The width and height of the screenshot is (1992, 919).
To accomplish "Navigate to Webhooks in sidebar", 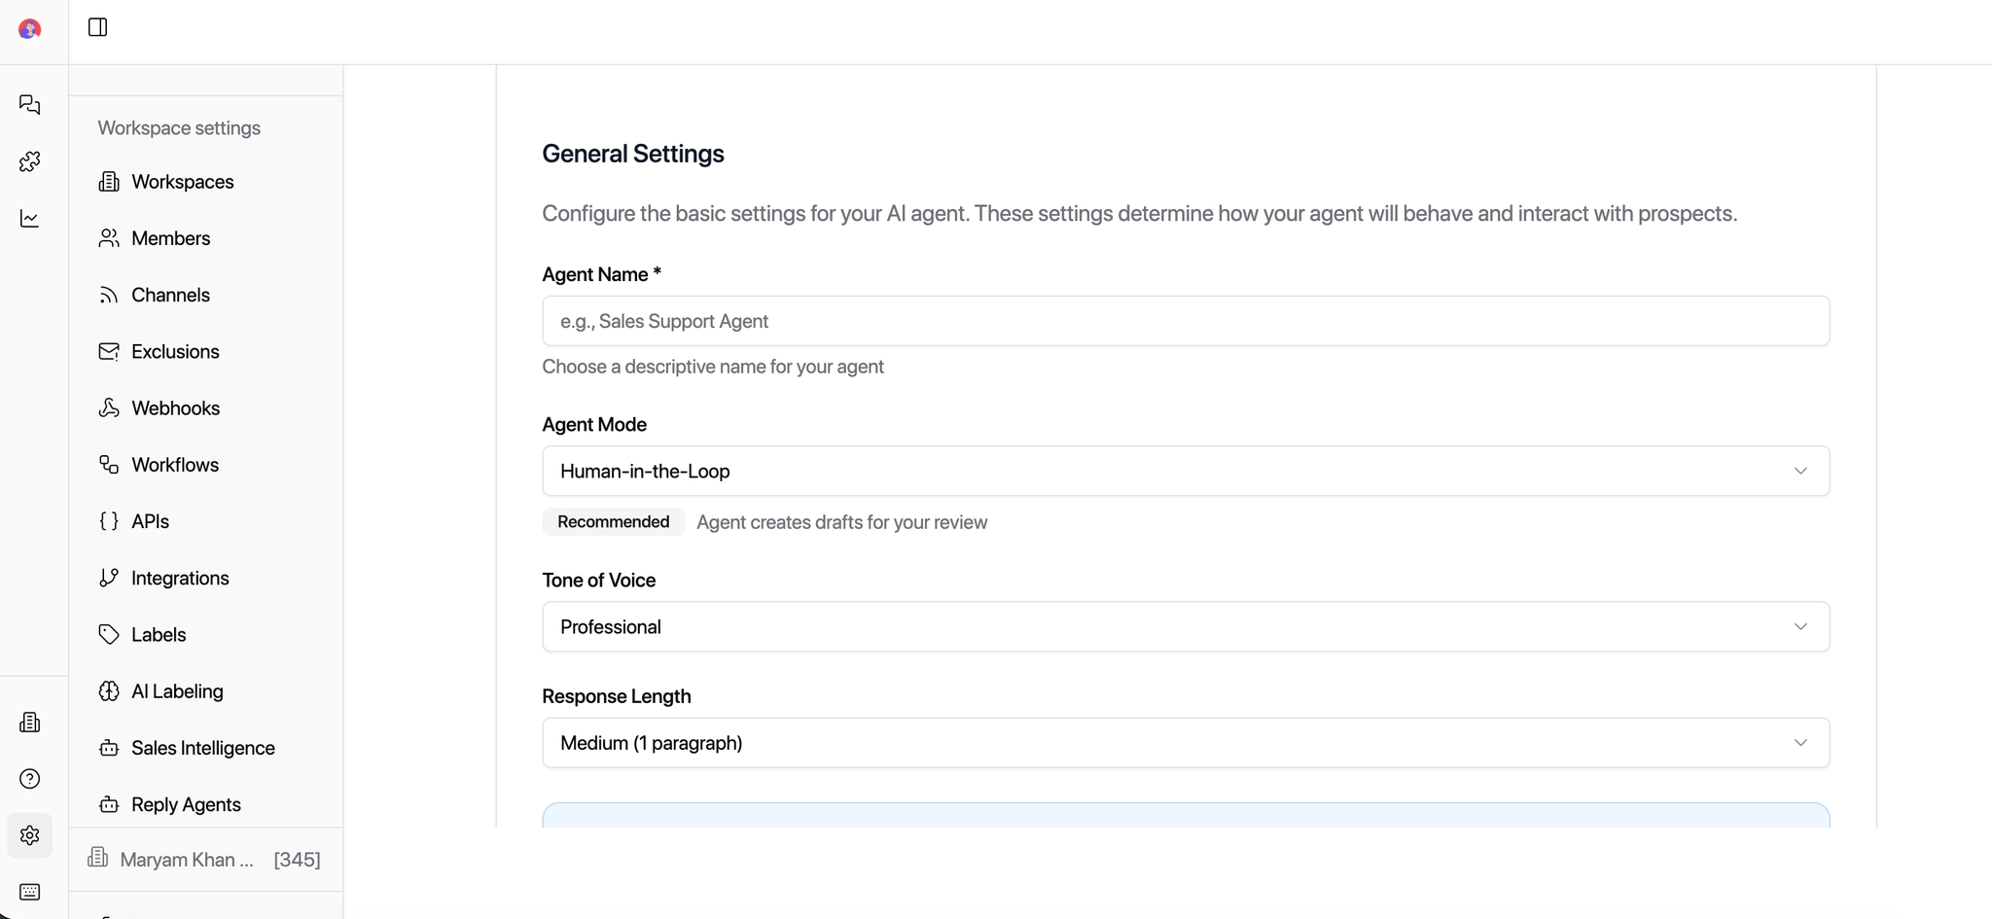I will pyautogui.click(x=175, y=408).
